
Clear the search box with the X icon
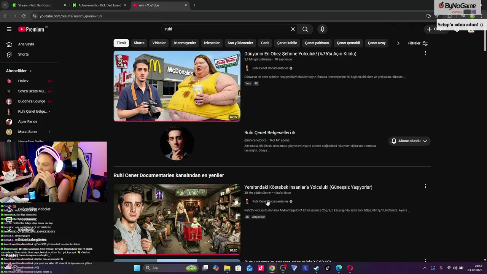pyautogui.click(x=293, y=29)
